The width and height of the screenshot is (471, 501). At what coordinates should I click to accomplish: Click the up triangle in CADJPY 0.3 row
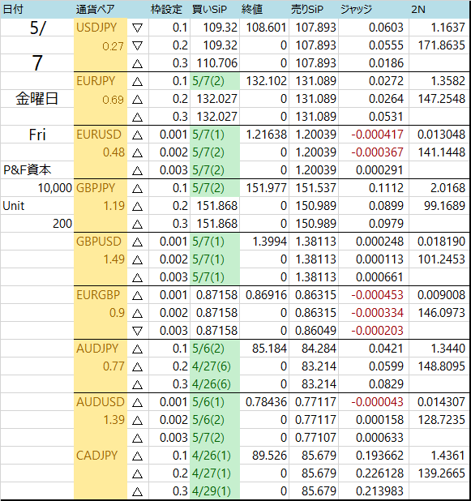point(137,491)
